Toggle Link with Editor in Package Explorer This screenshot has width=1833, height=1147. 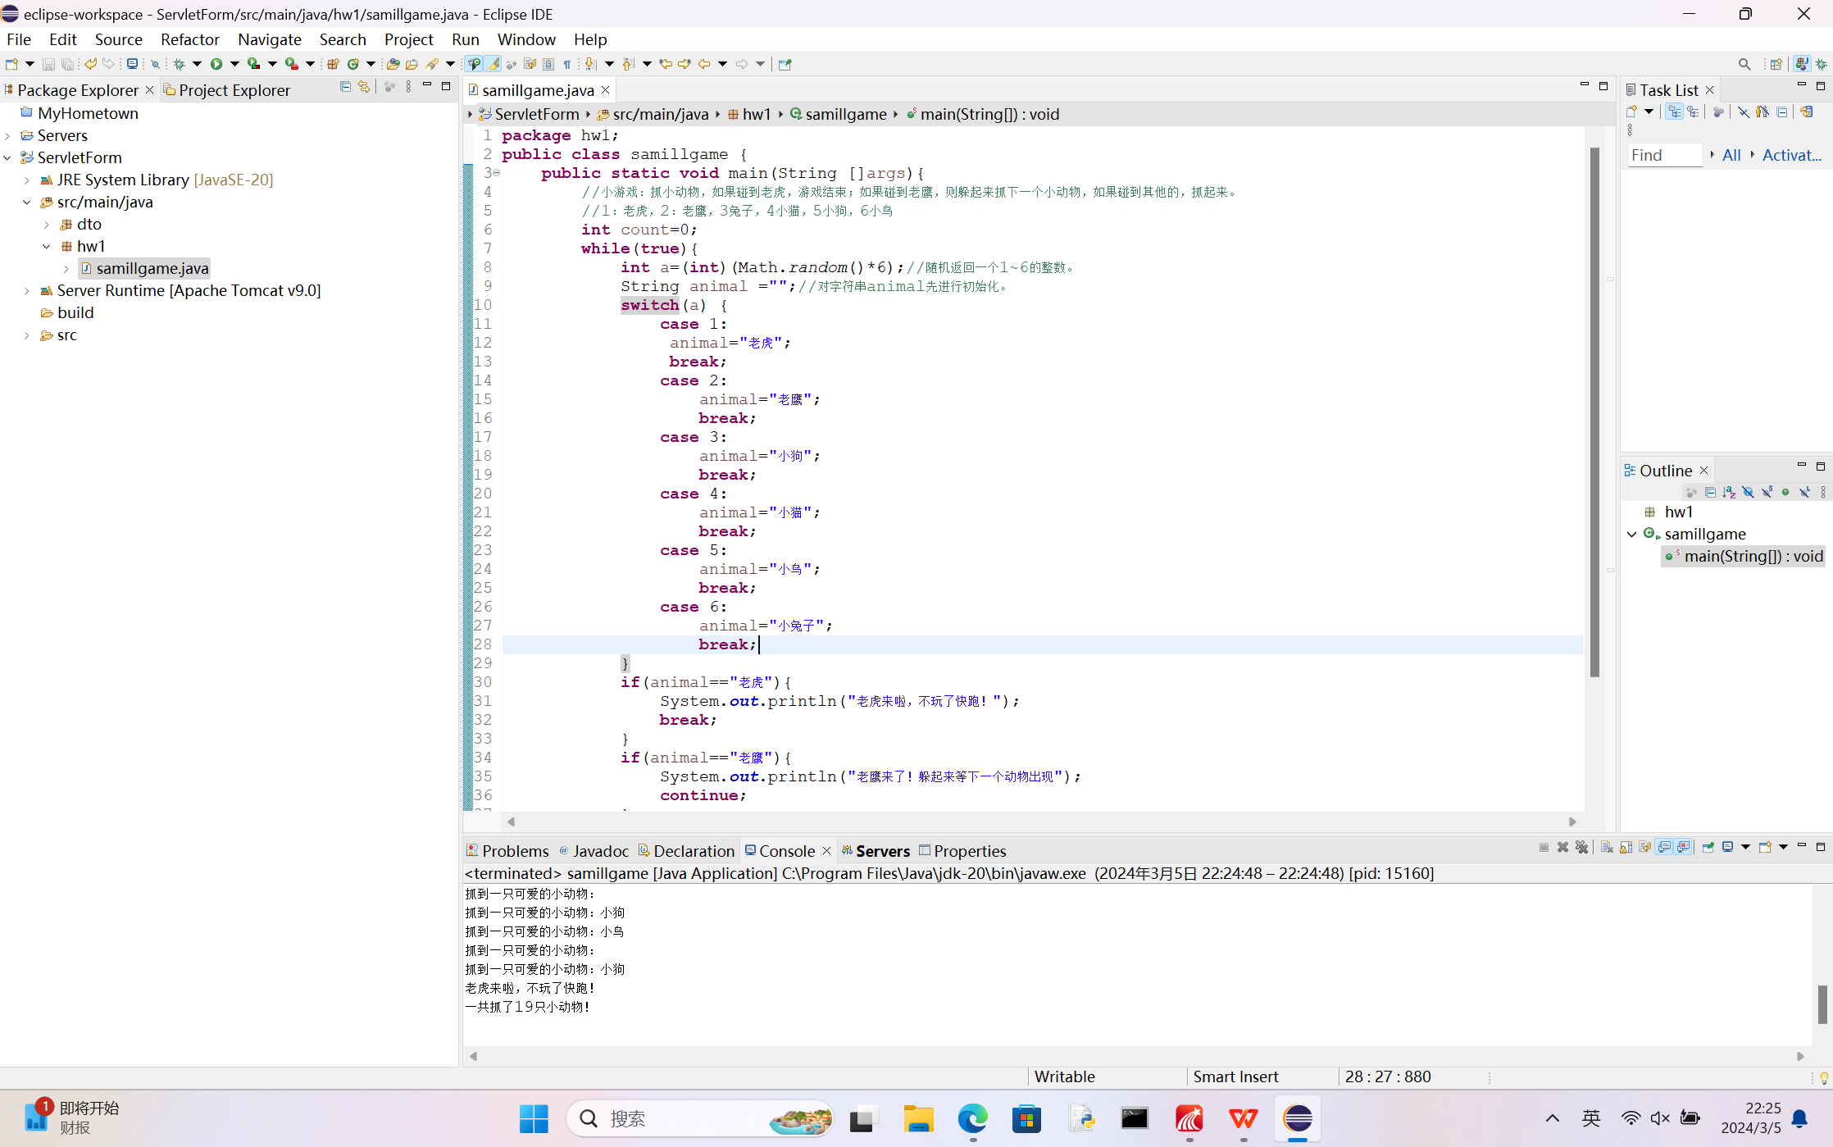pyautogui.click(x=364, y=87)
